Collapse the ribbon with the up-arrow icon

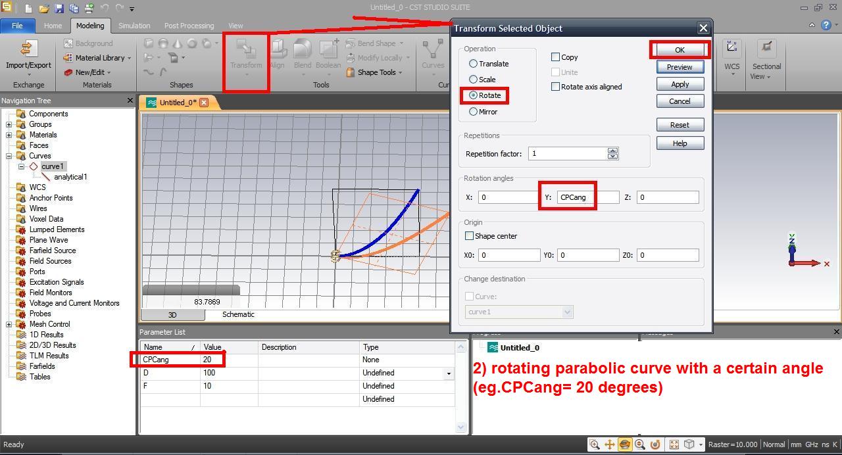812,25
